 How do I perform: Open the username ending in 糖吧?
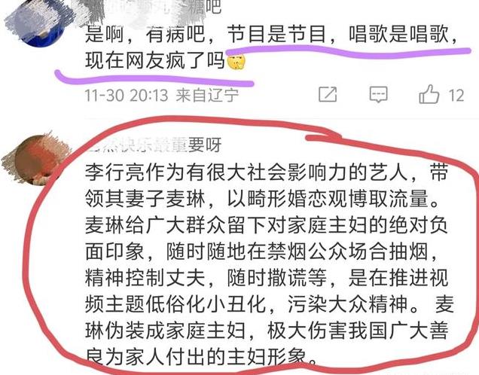153,7
